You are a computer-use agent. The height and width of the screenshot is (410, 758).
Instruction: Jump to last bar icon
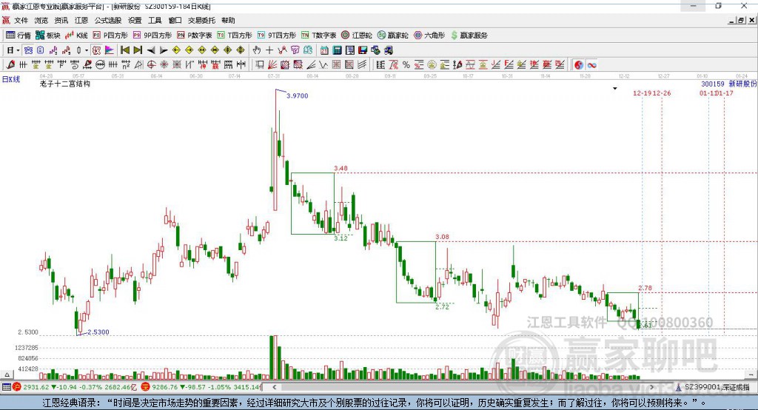point(138,50)
